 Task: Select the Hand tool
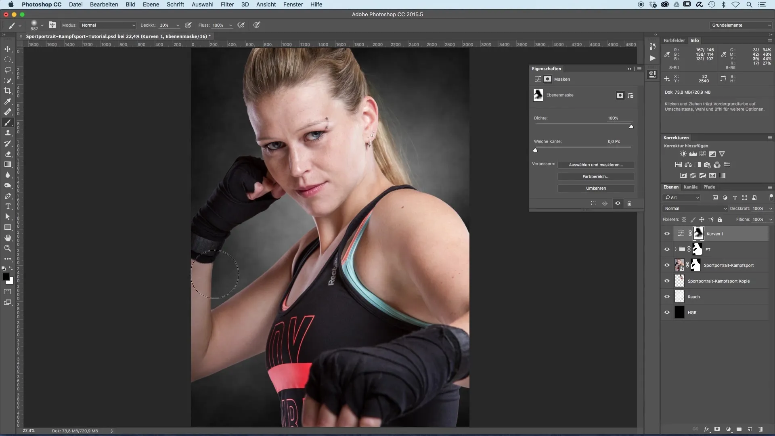8,238
